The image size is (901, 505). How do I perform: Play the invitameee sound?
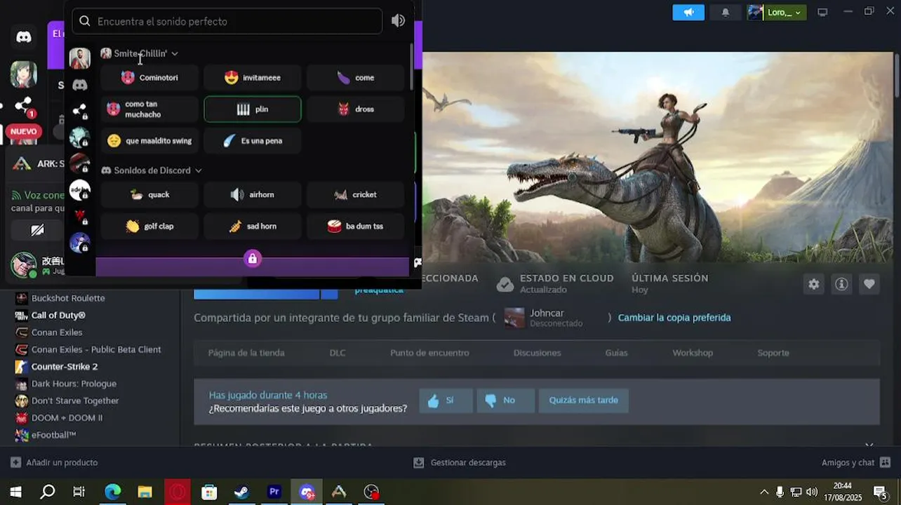click(x=253, y=78)
